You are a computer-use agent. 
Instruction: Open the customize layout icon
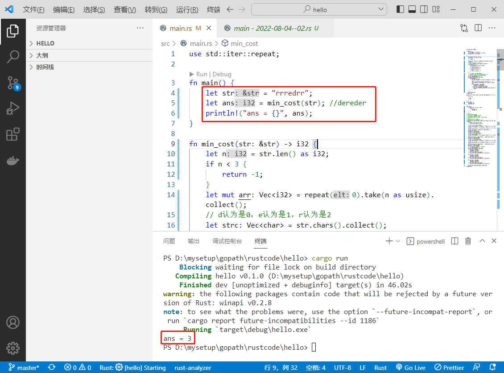[436, 9]
